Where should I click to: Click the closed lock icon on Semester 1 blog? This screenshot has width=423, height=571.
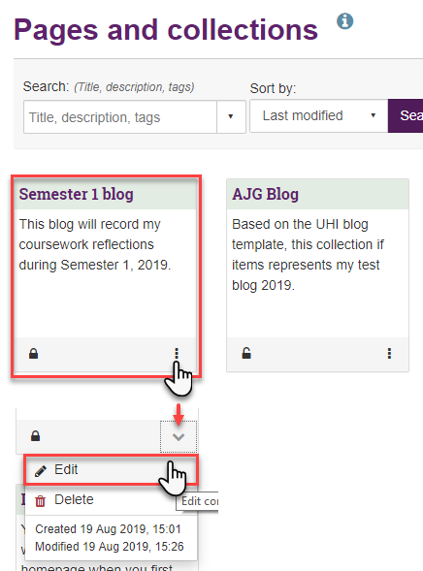[34, 353]
